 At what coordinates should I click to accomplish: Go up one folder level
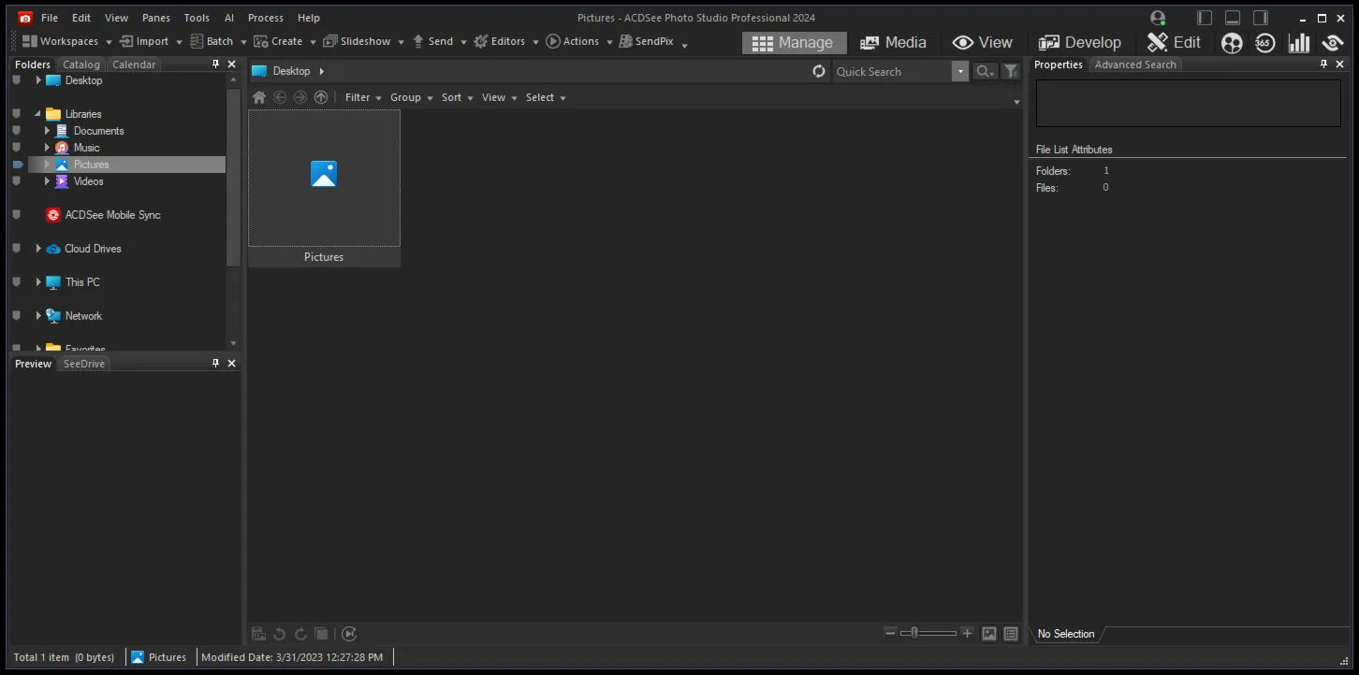(321, 97)
